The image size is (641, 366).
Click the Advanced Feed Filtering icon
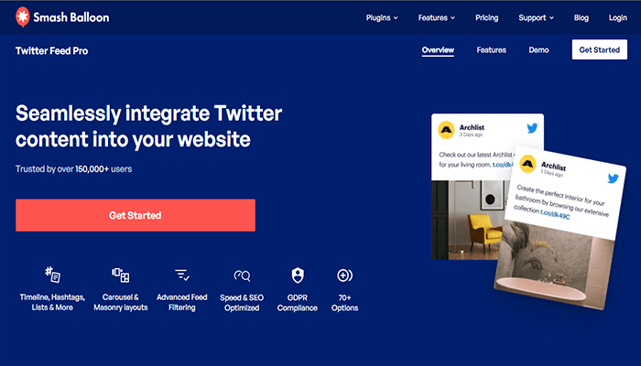182,274
